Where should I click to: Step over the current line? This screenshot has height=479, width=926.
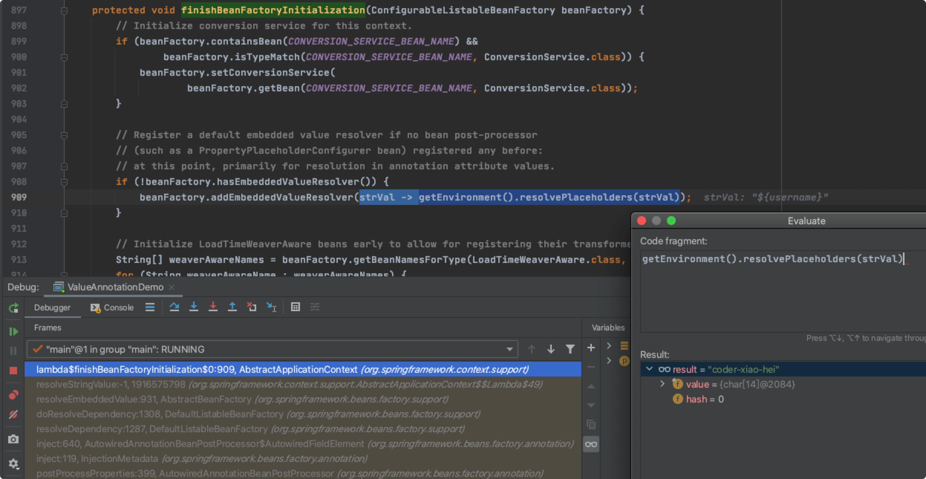point(175,307)
